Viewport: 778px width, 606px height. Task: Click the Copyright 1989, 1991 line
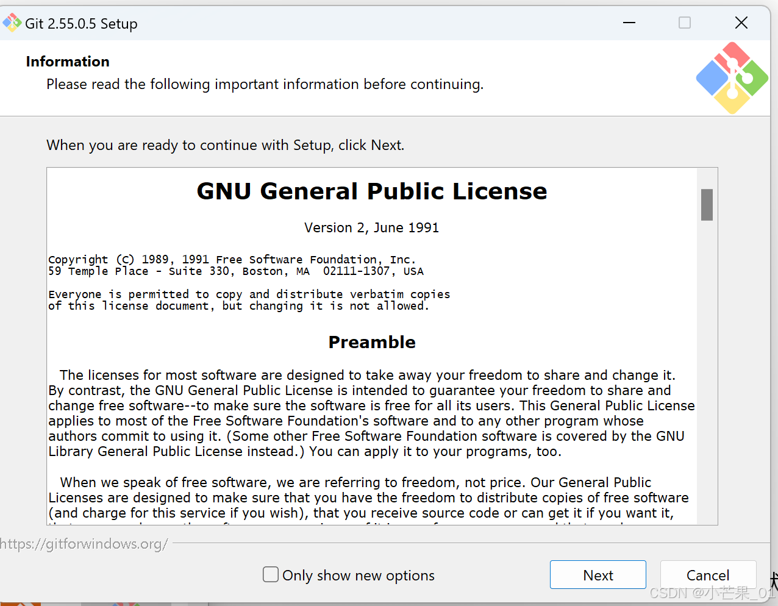point(232,260)
